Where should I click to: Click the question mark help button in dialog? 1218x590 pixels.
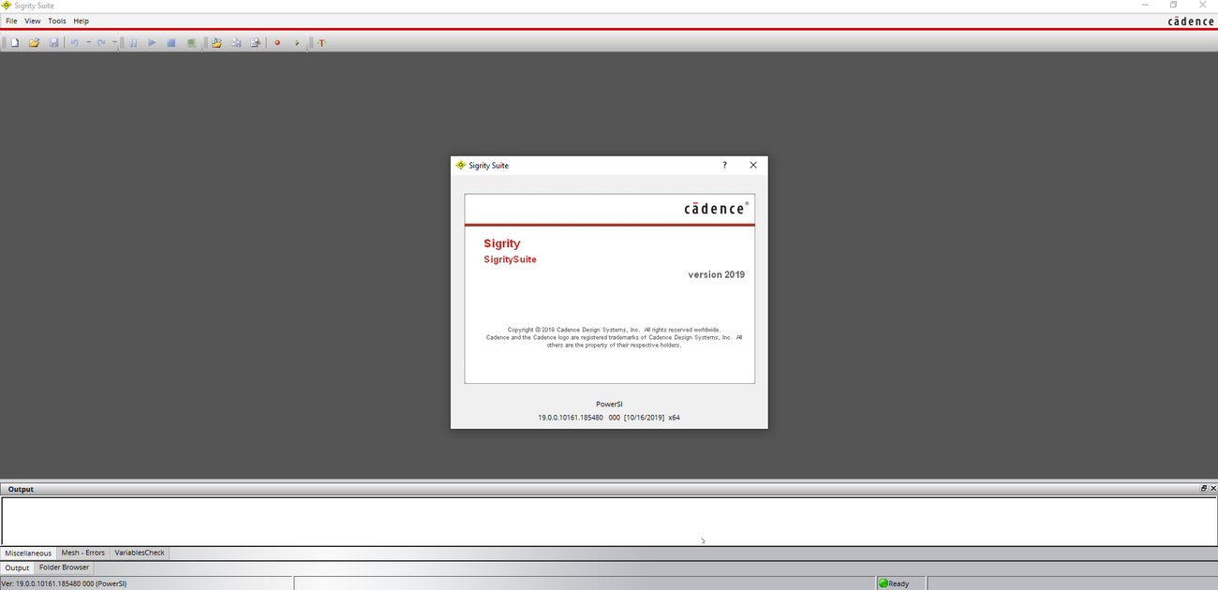pyautogui.click(x=724, y=165)
